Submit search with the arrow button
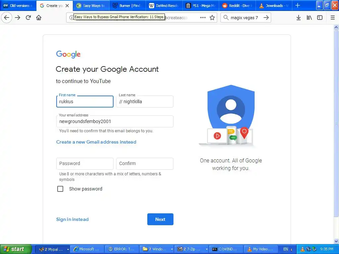This screenshot has width=339, height=254. 266,18
